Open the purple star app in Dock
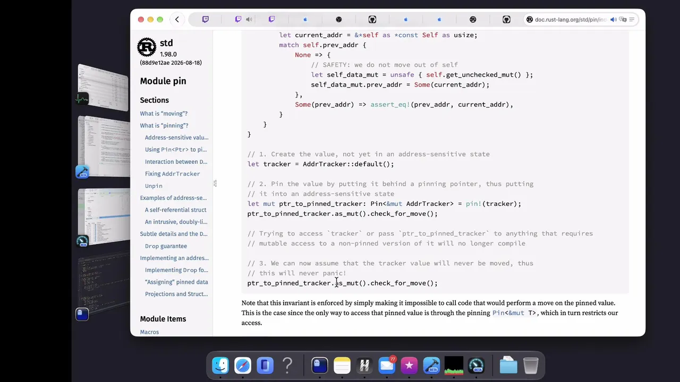 coord(409,365)
